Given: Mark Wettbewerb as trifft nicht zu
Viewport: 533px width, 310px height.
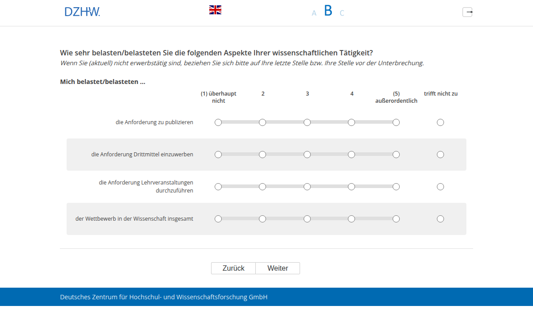Looking at the screenshot, I should click(x=440, y=219).
